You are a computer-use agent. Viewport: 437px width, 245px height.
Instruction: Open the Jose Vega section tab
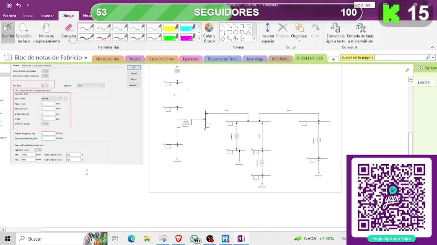click(255, 59)
